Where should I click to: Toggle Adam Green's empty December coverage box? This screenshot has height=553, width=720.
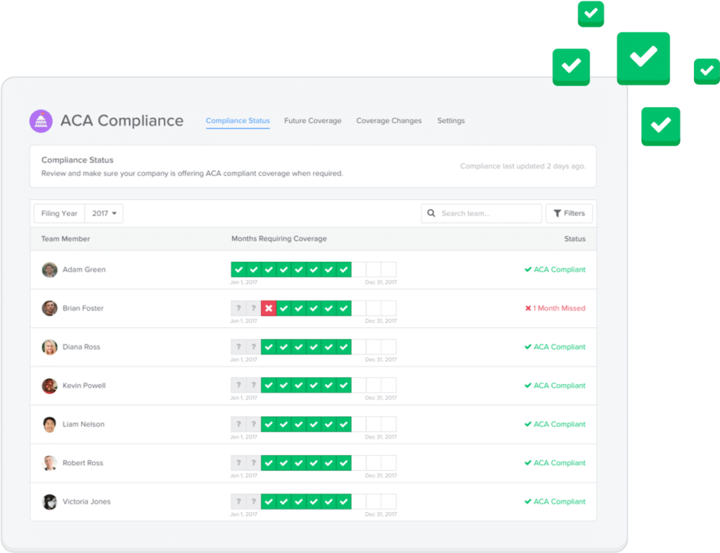390,269
